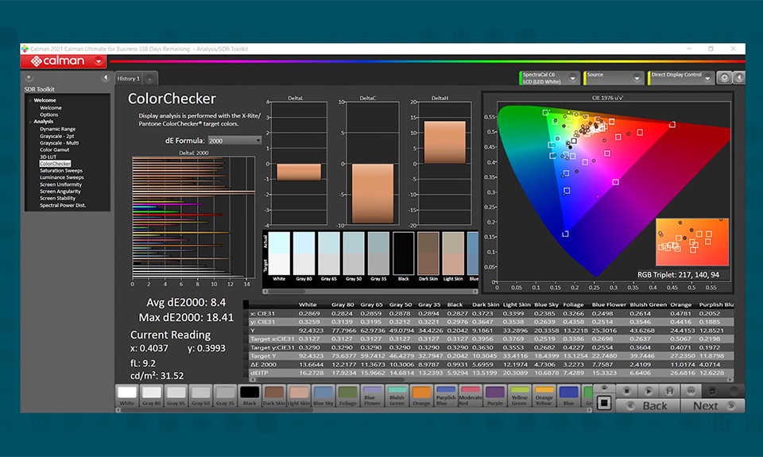Select the Orange color patch swatch
This screenshot has width=763, height=457.
pyautogui.click(x=422, y=393)
